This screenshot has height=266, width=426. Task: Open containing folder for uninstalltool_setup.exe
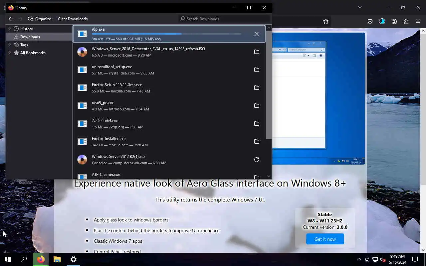pyautogui.click(x=257, y=70)
